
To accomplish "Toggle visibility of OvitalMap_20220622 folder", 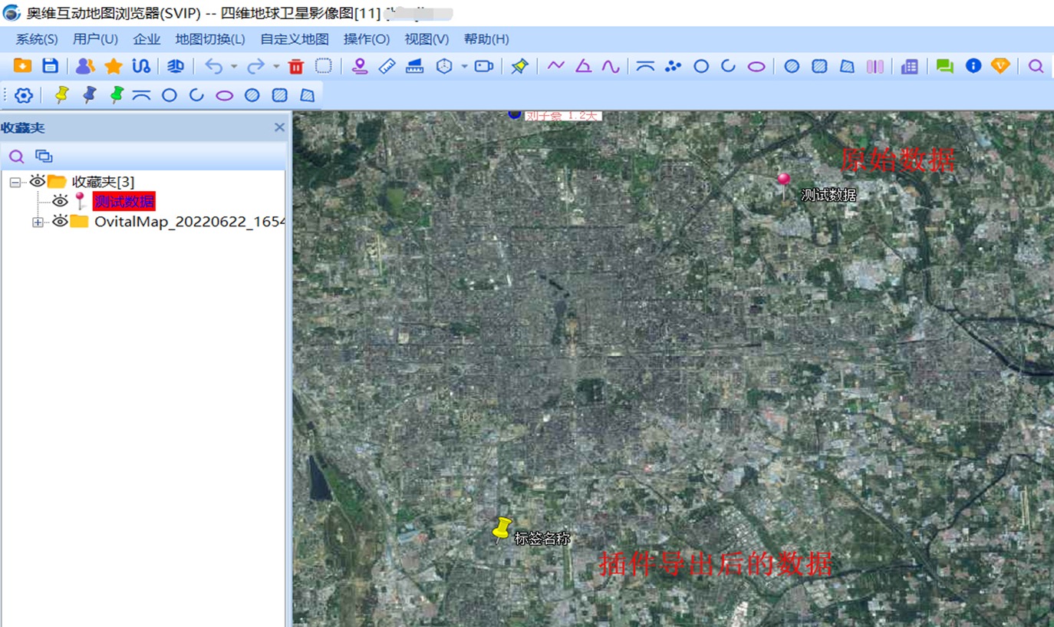I will [x=60, y=222].
